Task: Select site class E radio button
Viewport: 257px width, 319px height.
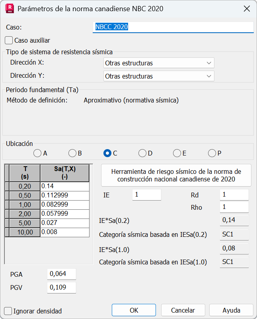Action: (177, 153)
